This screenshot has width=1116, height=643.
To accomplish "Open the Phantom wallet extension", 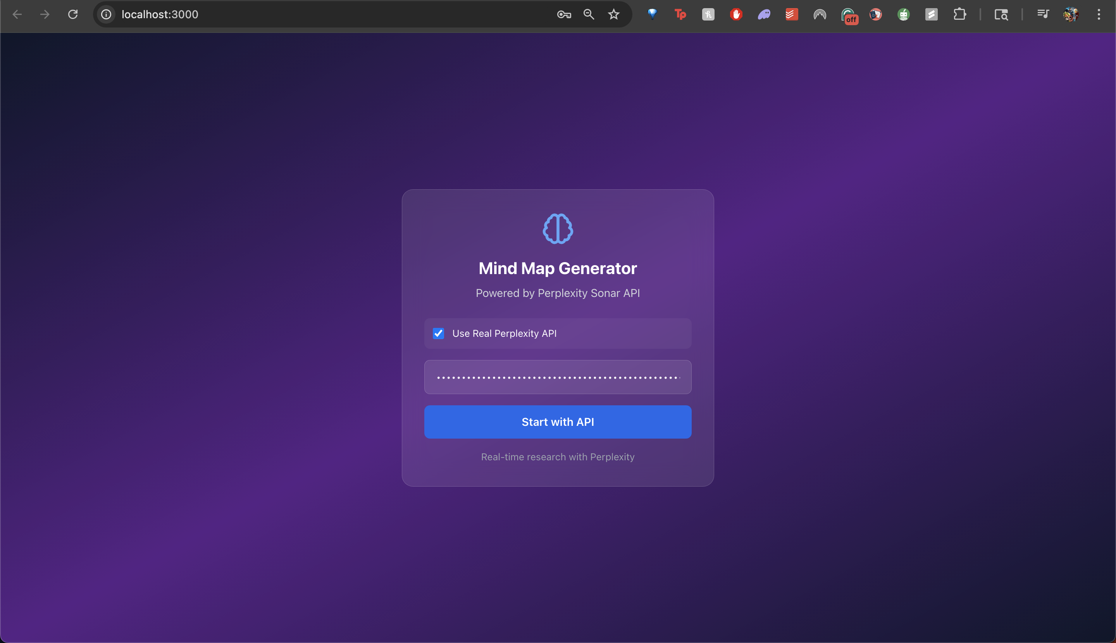I will point(764,15).
